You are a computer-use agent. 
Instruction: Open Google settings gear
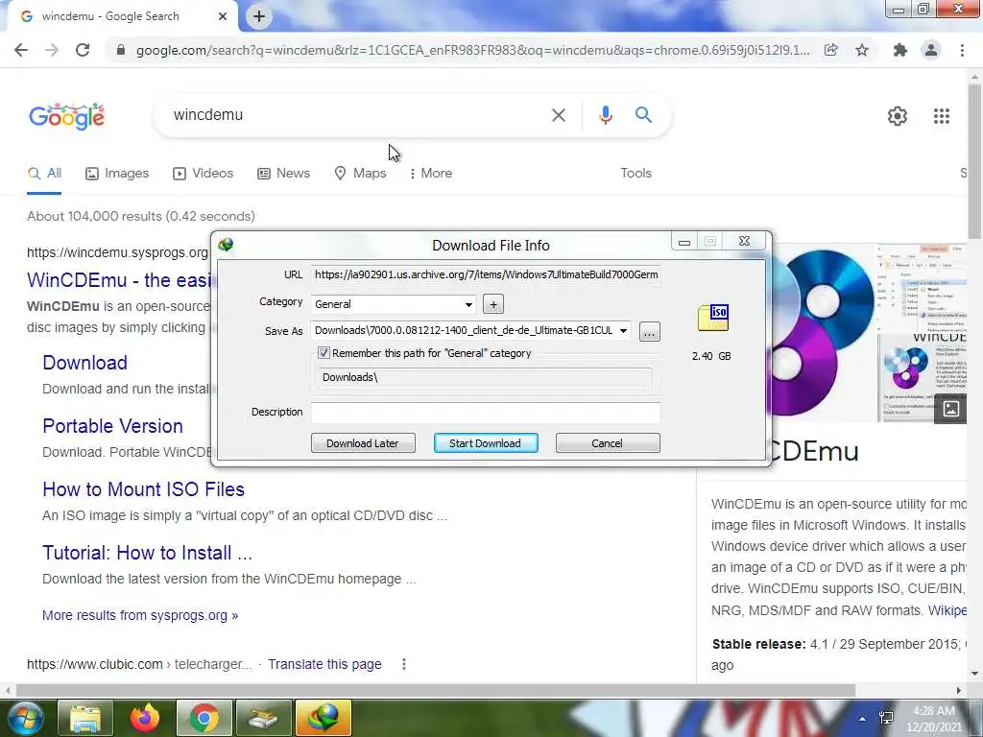[898, 116]
